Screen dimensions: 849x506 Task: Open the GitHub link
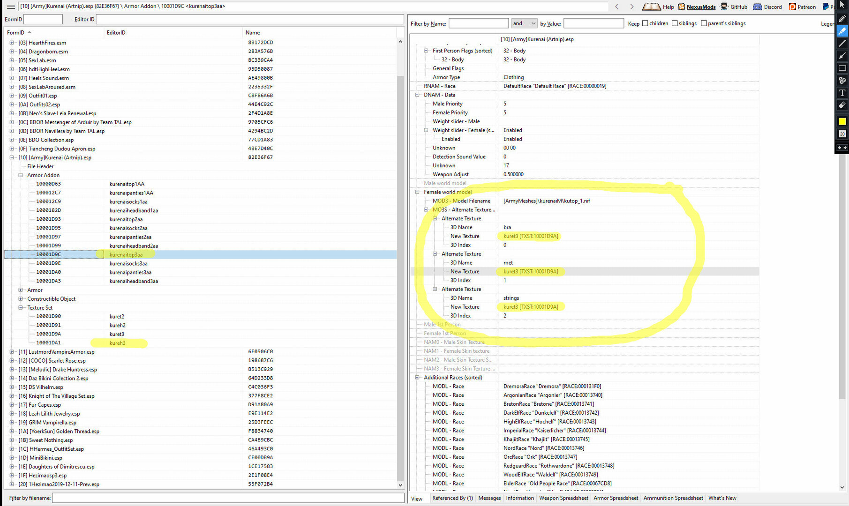(x=734, y=7)
